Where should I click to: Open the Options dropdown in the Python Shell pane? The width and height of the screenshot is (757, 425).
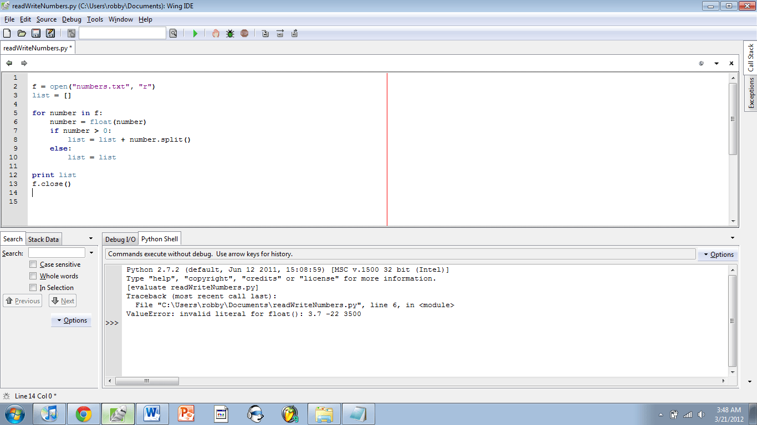[718, 254]
